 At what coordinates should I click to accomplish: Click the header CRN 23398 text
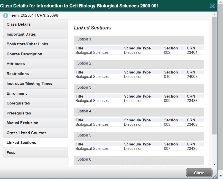(48, 15)
